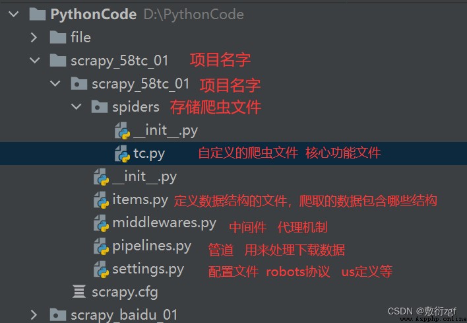Viewport: 467px width, 323px height.
Task: Select the middlewares.py file name
Action: (164, 223)
